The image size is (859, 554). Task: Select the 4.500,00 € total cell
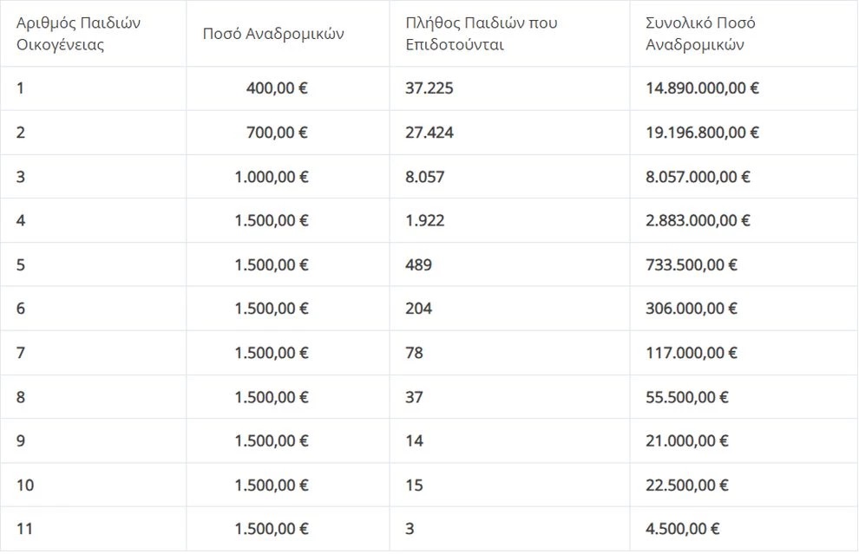point(683,529)
